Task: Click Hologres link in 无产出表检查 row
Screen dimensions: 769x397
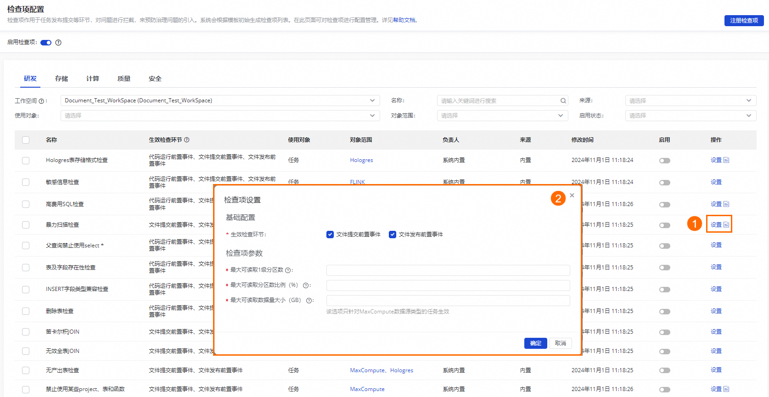Action: point(402,370)
